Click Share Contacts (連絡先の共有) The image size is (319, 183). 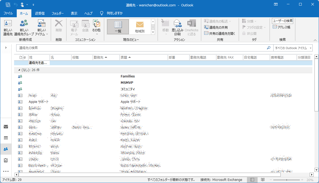click(x=216, y=27)
